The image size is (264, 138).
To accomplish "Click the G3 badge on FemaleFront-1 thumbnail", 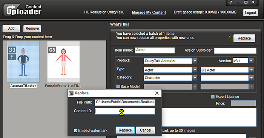I will pos(52,50).
